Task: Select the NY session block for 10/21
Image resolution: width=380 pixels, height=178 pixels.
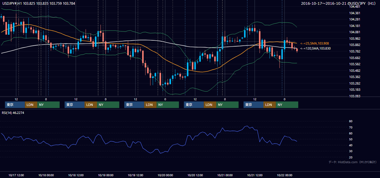Action: click(x=287, y=105)
